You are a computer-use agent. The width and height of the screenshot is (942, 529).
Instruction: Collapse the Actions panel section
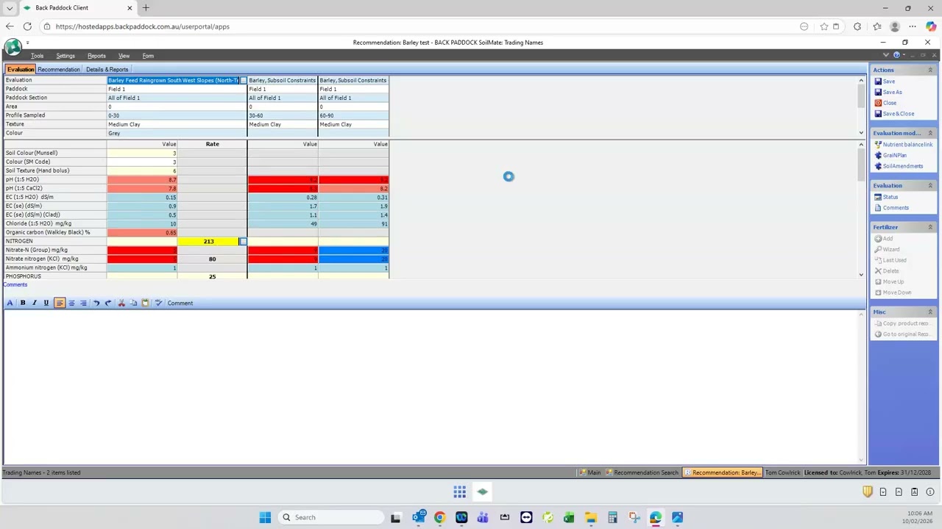coord(930,70)
